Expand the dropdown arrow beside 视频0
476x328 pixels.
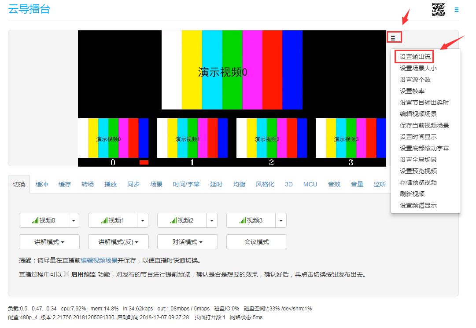74,220
